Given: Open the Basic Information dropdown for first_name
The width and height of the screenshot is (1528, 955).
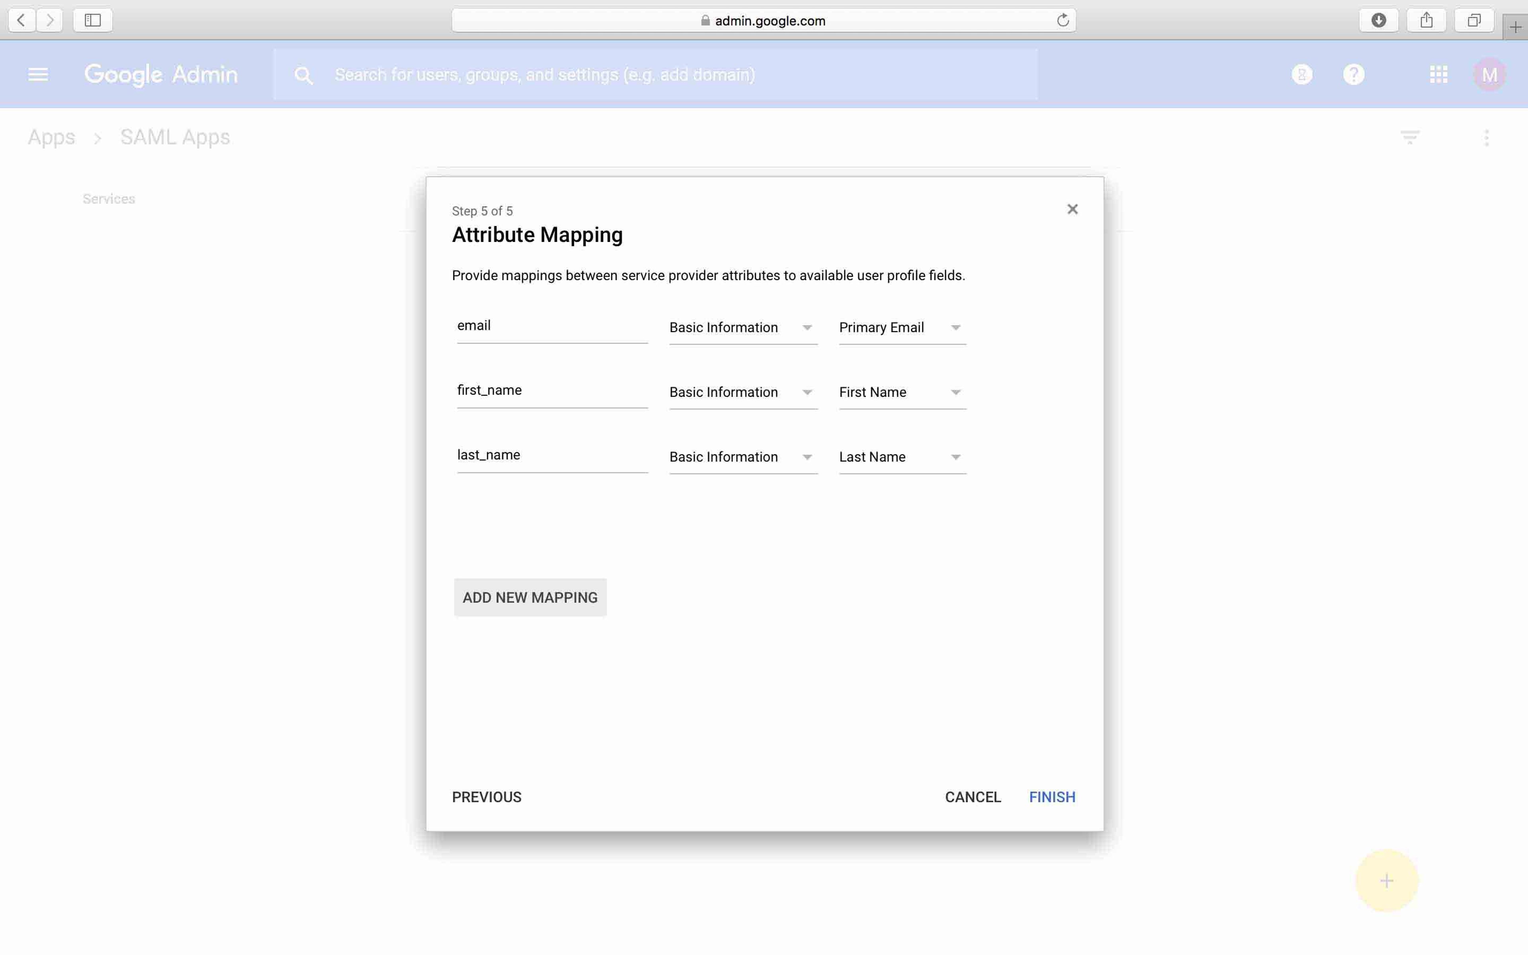Looking at the screenshot, I should (x=743, y=392).
